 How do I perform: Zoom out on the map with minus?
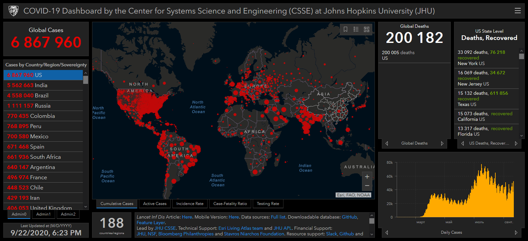pos(367,186)
